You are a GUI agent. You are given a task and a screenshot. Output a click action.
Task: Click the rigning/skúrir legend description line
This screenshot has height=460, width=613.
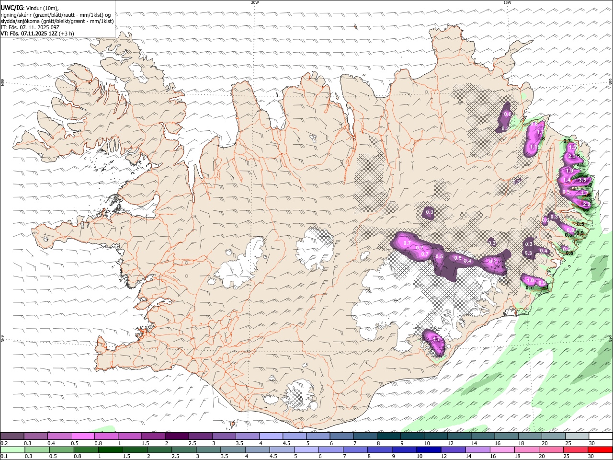[x=55, y=15]
